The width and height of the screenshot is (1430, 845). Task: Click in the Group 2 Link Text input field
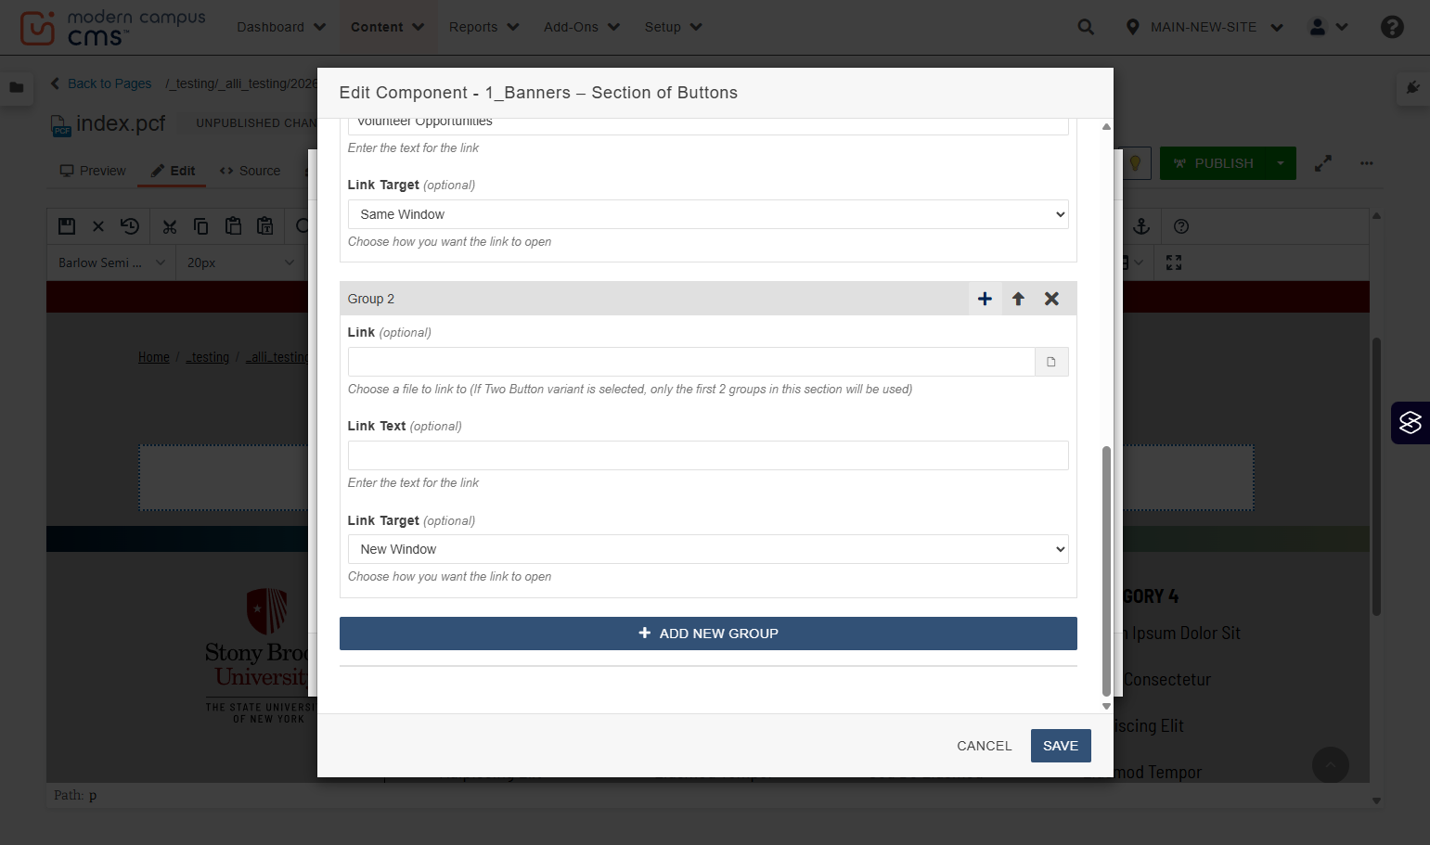click(708, 455)
